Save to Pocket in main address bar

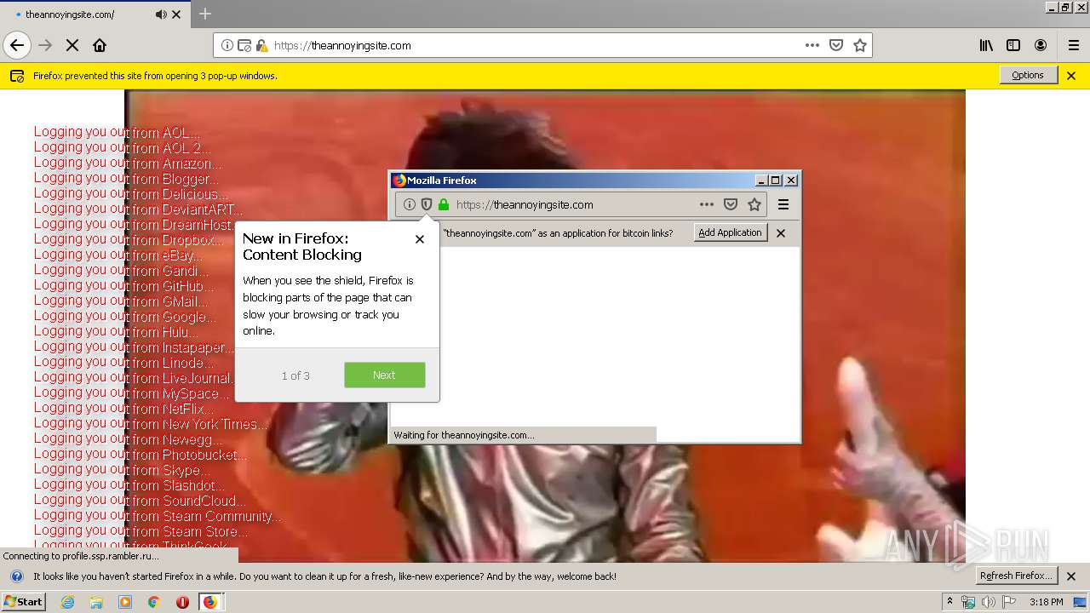click(836, 45)
